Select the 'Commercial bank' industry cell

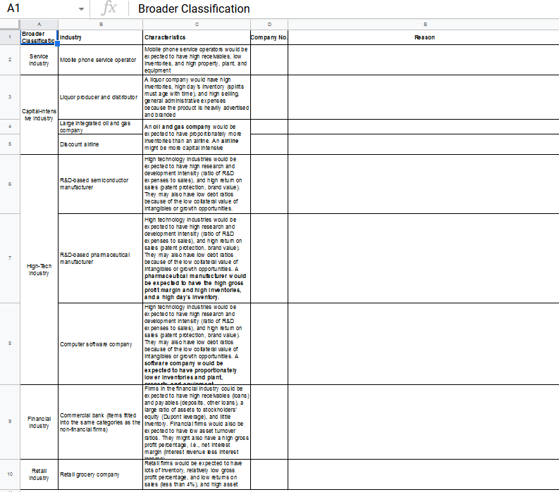point(101,422)
